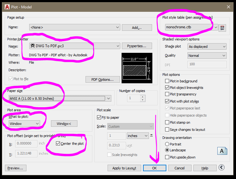Viewport: 236px width, 179px height.
Task: Select Portrait orientation
Action: 167,144
